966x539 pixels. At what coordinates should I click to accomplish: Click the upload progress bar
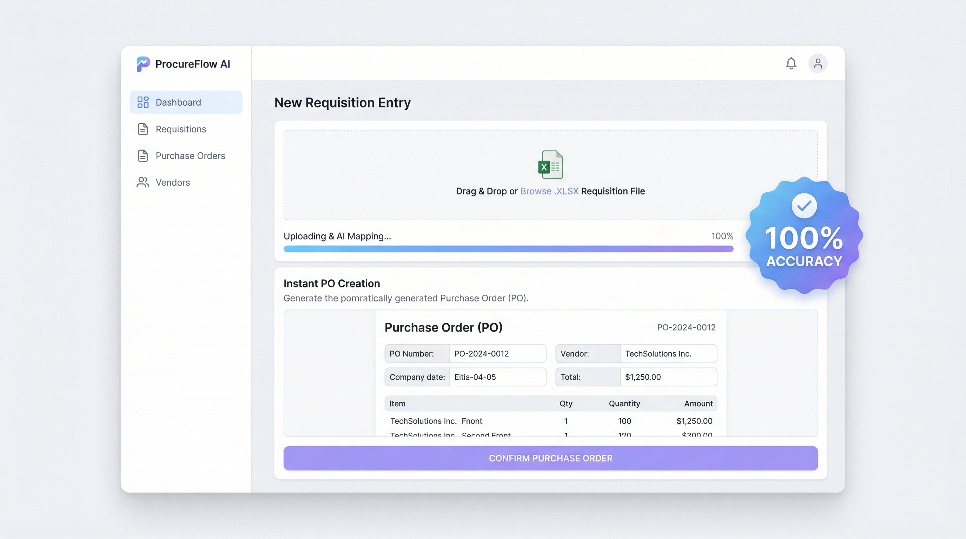coord(508,249)
